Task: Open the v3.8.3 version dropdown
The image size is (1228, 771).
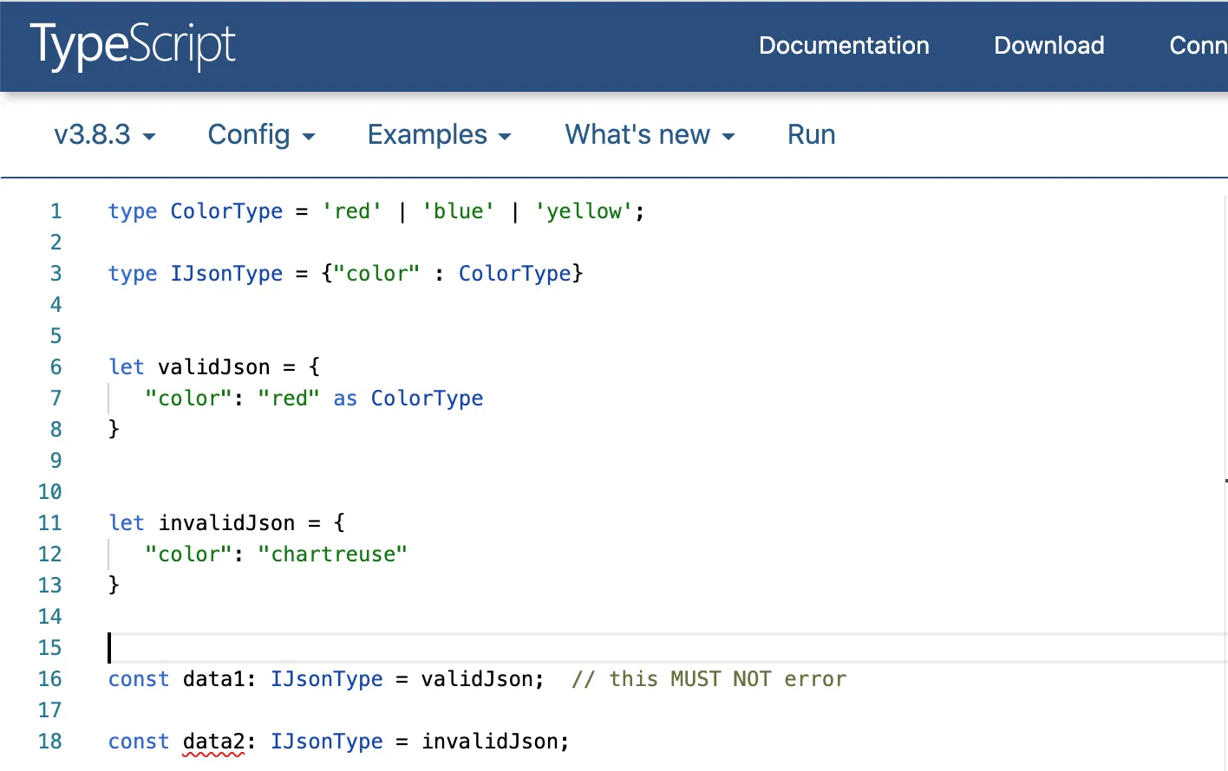Action: 104,135
